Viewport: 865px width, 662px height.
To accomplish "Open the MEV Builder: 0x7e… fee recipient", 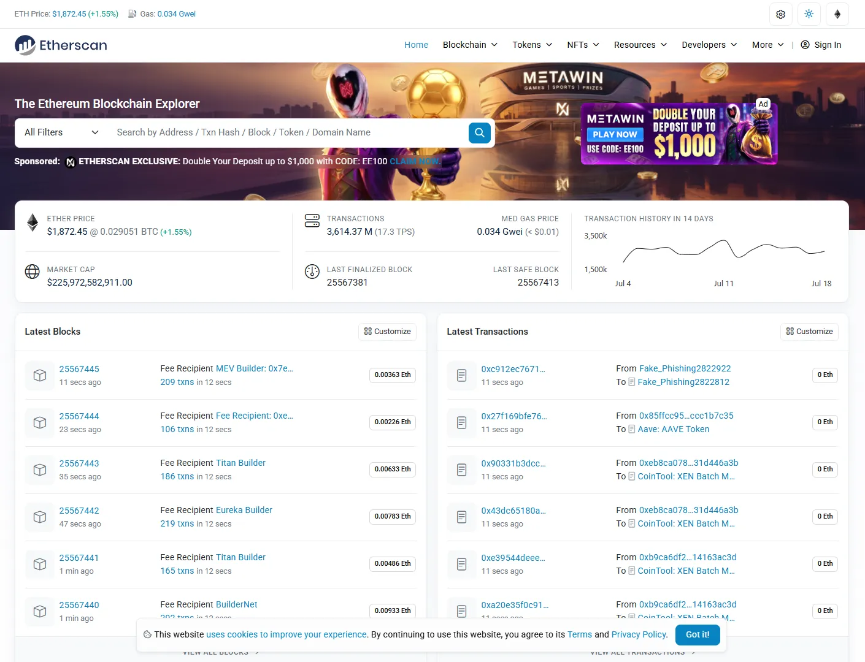I will coord(255,368).
